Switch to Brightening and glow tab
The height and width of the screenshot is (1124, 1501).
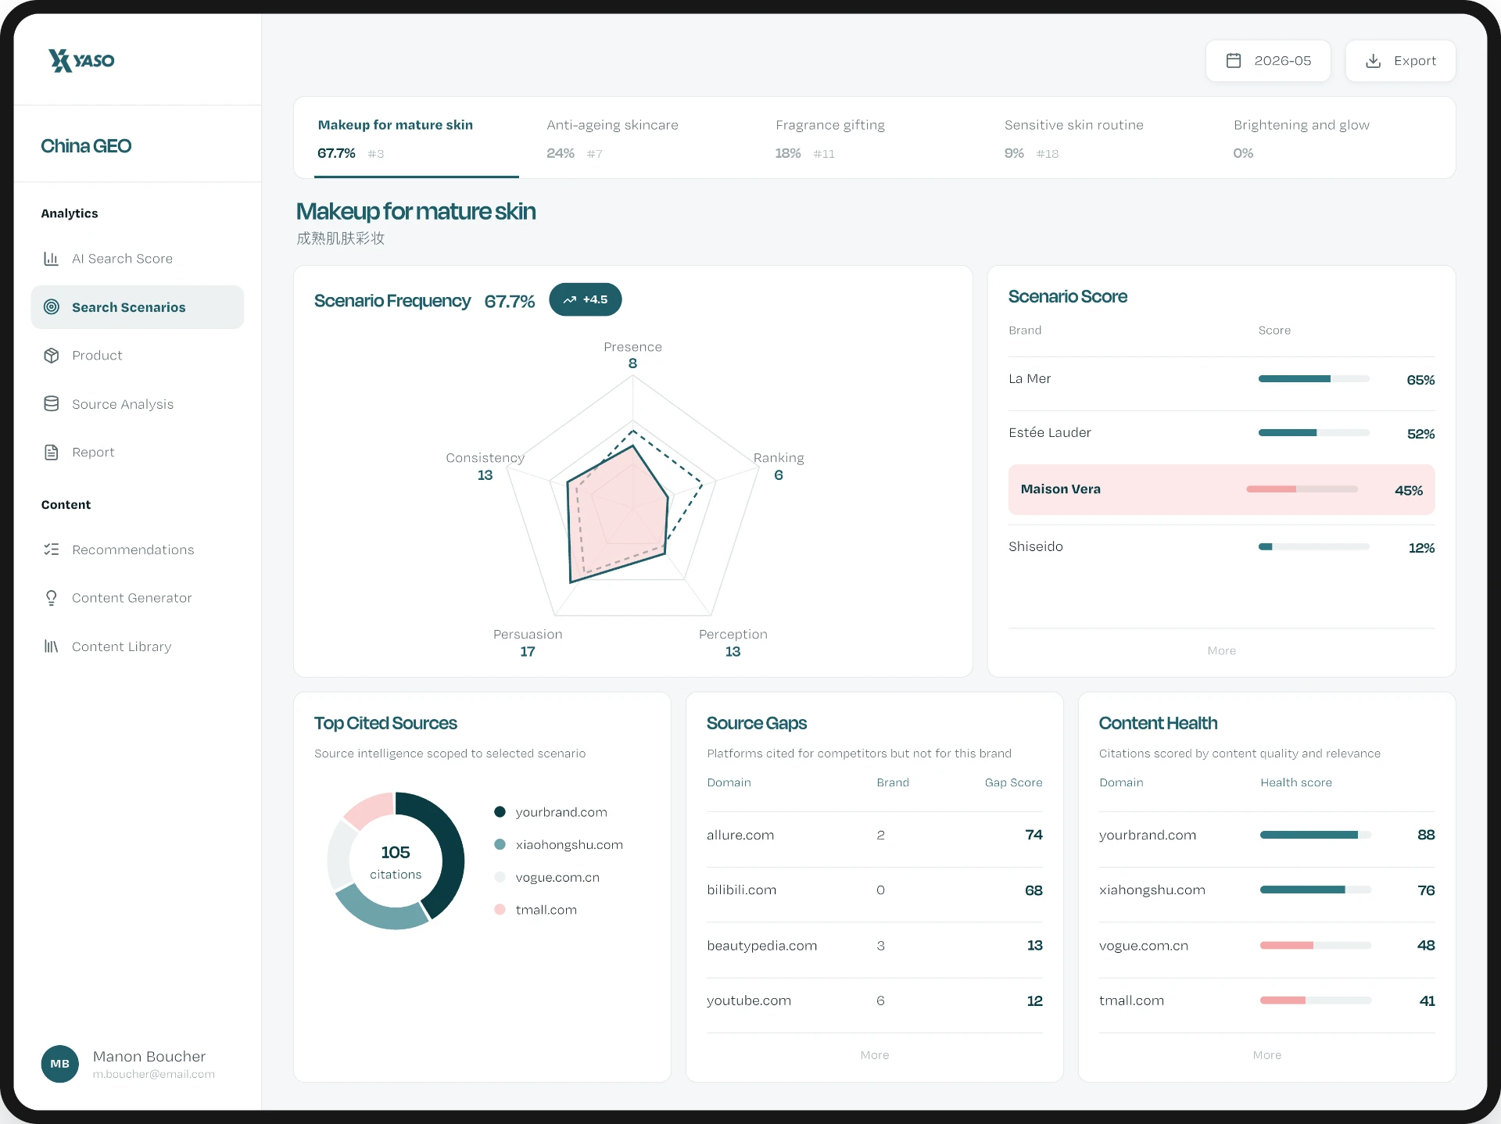tap(1301, 138)
